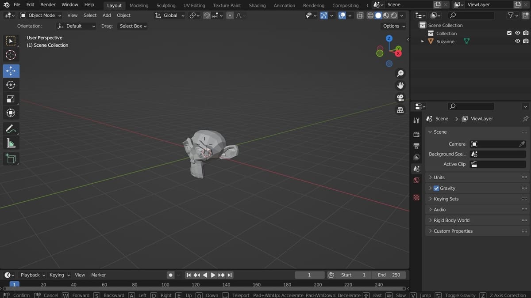The width and height of the screenshot is (531, 298).
Task: Disable Collection in renders via camera icon
Action: click(x=526, y=33)
